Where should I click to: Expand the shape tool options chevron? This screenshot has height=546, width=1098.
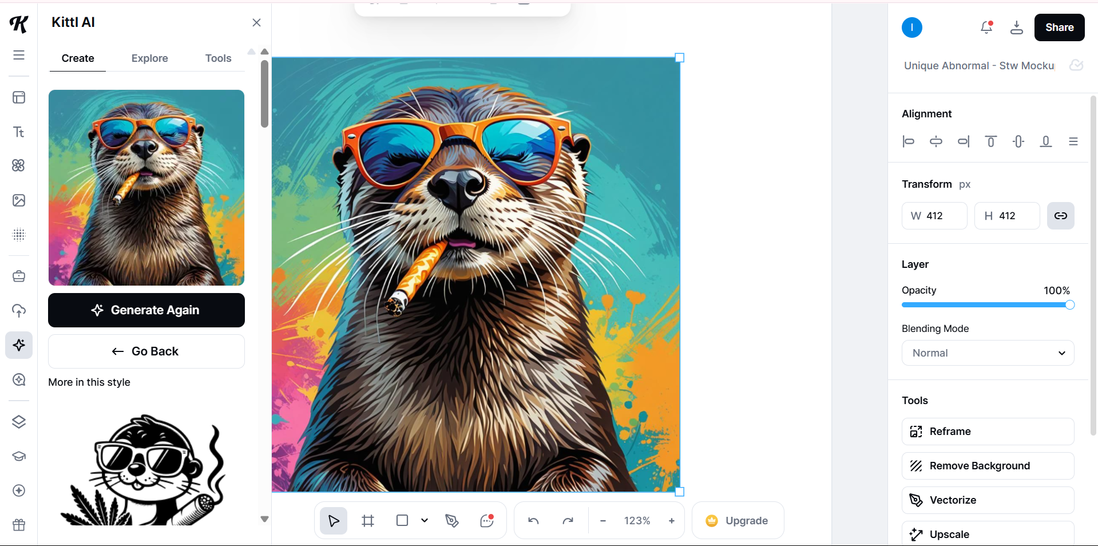pos(424,520)
